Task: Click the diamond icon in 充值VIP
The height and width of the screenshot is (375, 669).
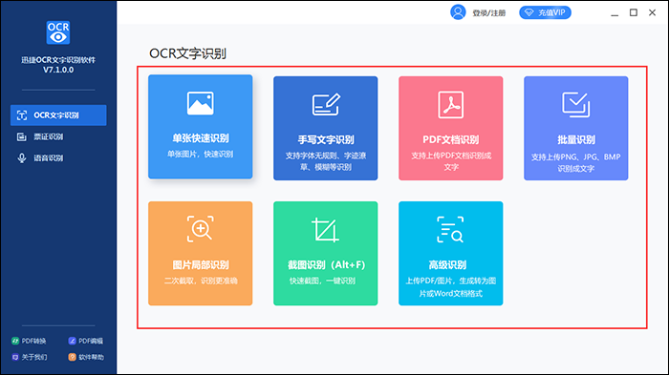Action: click(x=529, y=13)
